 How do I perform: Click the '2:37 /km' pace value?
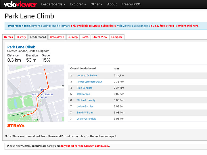[119, 88]
